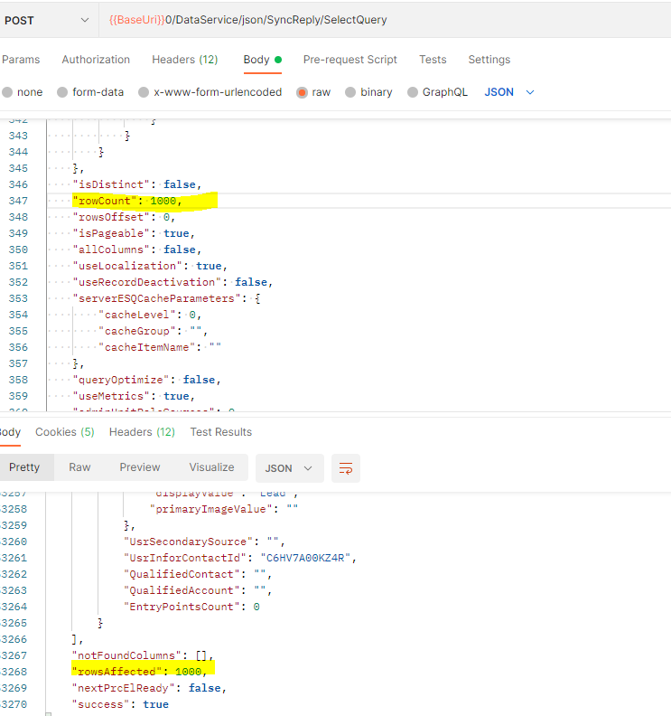Click the "allColumns": false line

click(137, 250)
